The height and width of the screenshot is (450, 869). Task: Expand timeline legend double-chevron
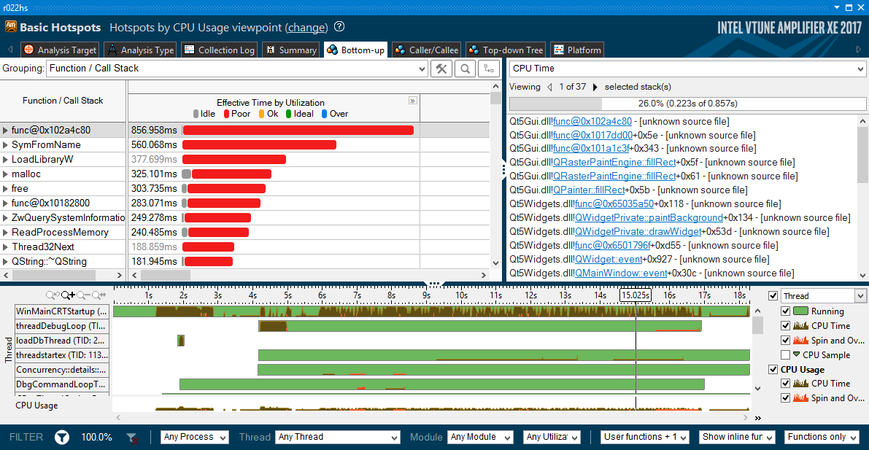pyautogui.click(x=758, y=418)
